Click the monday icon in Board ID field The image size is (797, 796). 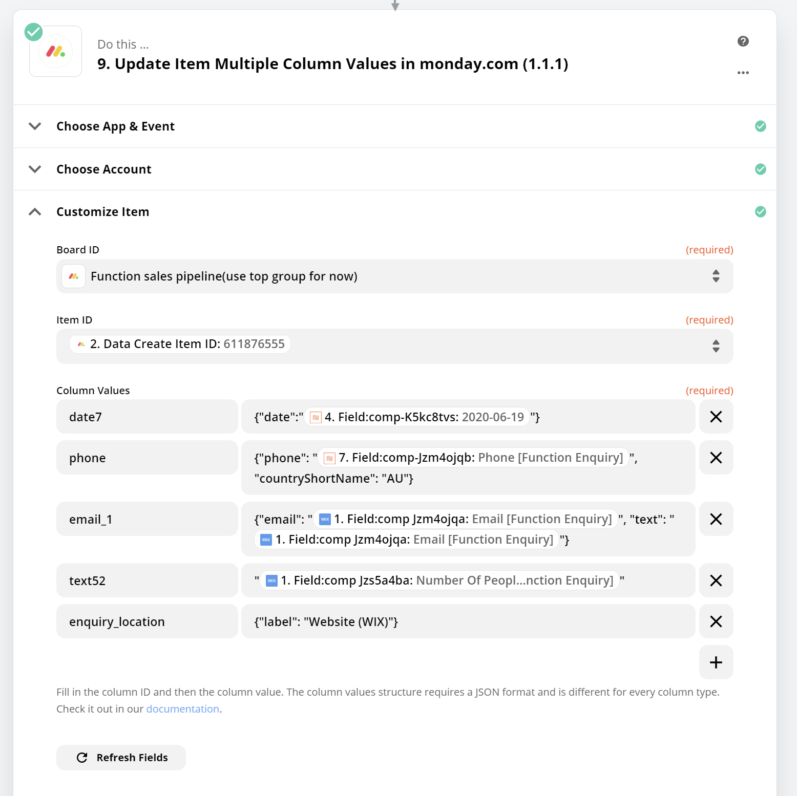[73, 276]
